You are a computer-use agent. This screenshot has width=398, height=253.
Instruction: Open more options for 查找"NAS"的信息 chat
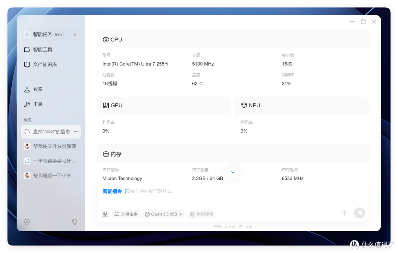[76, 132]
